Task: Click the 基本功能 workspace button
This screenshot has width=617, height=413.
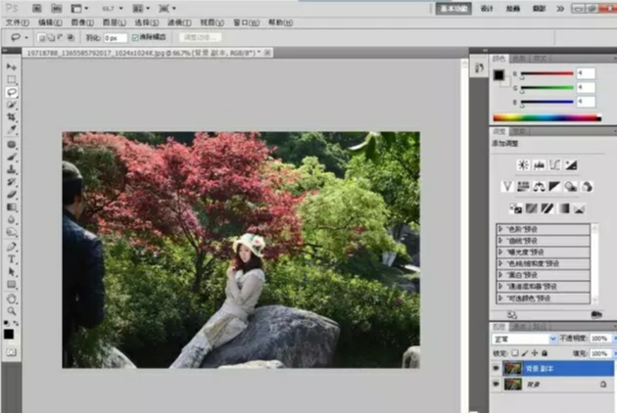Action: (x=451, y=8)
